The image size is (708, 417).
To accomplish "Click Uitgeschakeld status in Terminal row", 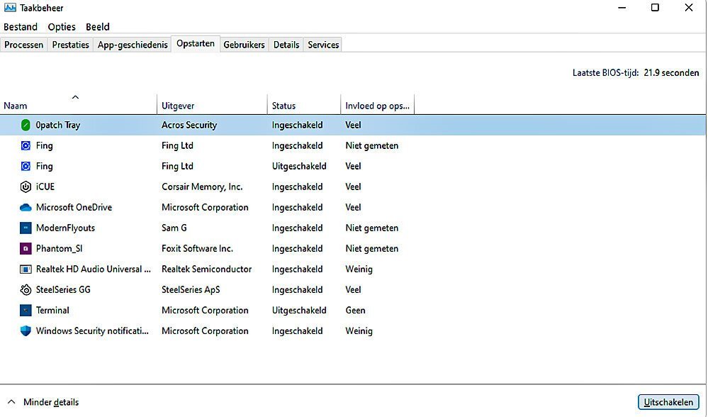I will 299,311.
